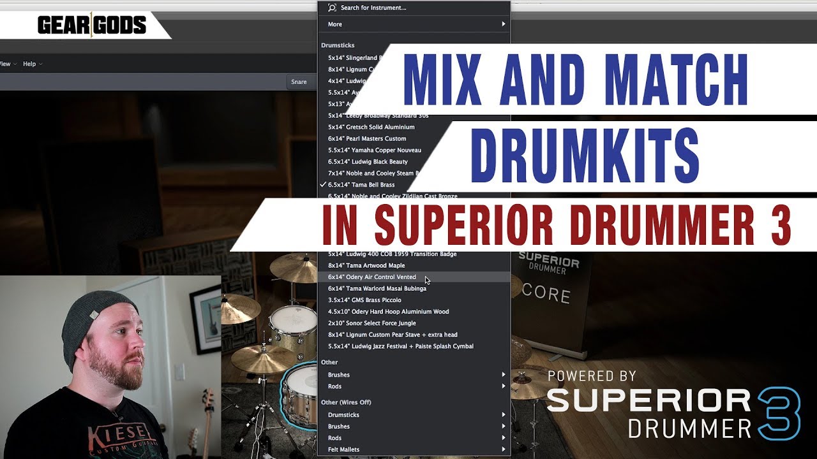Choose 8x14" Lignum Custom Pear Stave + extra head
The width and height of the screenshot is (817, 459).
coord(414,334)
